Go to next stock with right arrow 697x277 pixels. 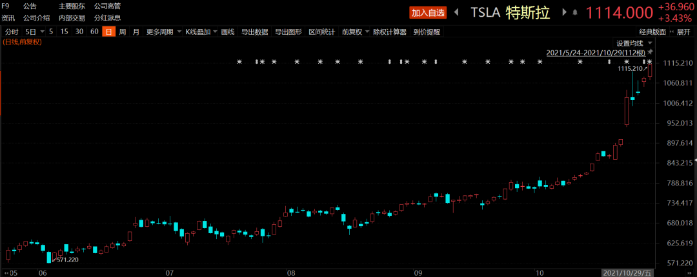tap(565, 12)
